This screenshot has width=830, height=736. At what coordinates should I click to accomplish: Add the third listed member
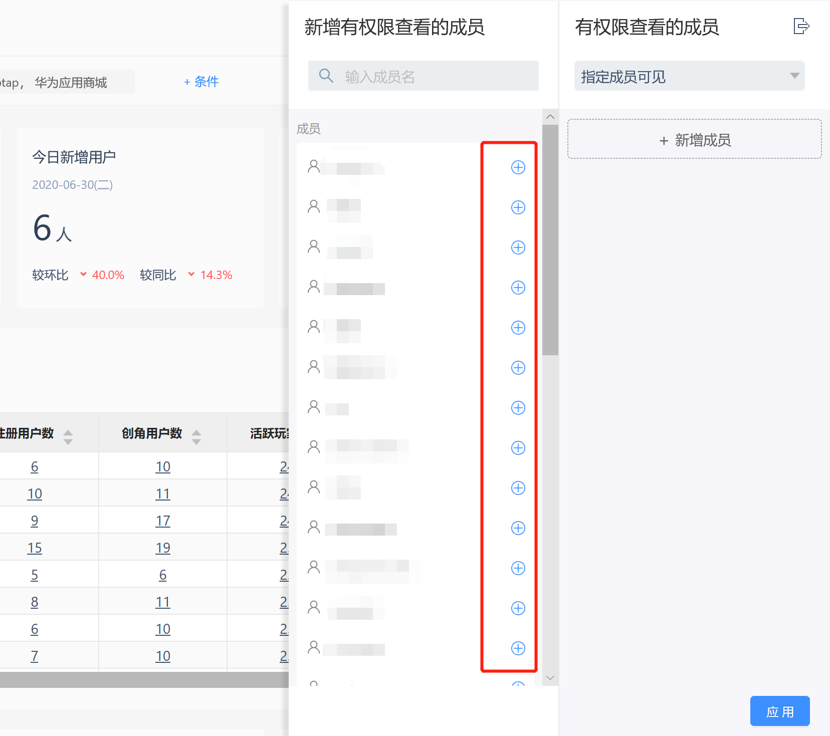(x=518, y=248)
